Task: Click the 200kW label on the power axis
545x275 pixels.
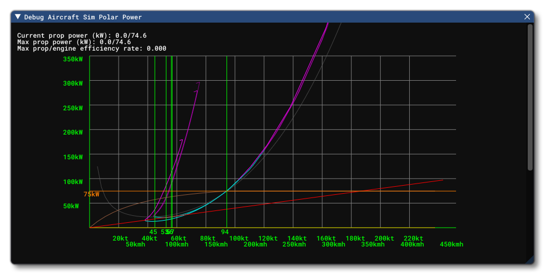Action: tap(73, 132)
